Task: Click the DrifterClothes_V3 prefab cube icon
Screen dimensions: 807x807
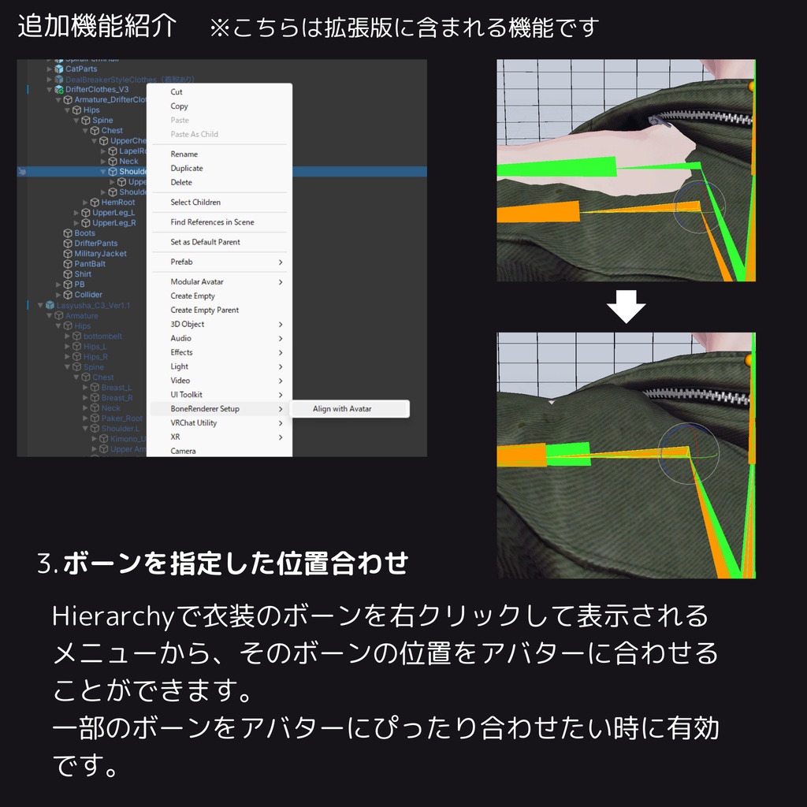Action: click(61, 90)
